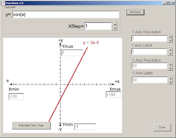Maximize the Functions 1.0 window
This screenshot has width=176, height=138.
coord(168,3)
